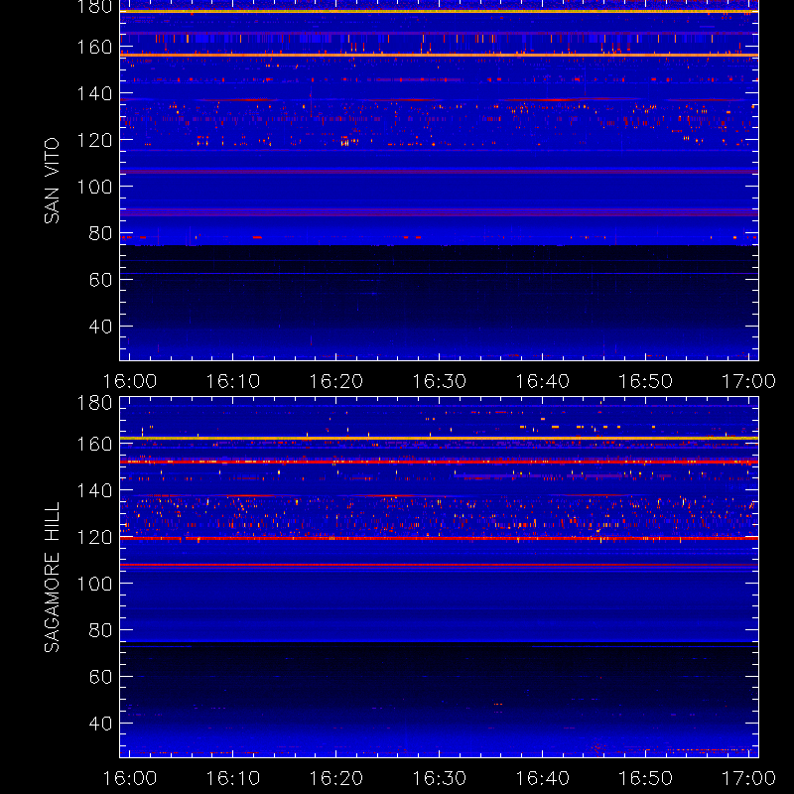
Task: Click 16:20 time label below San Vito plot
Action: [x=336, y=381]
